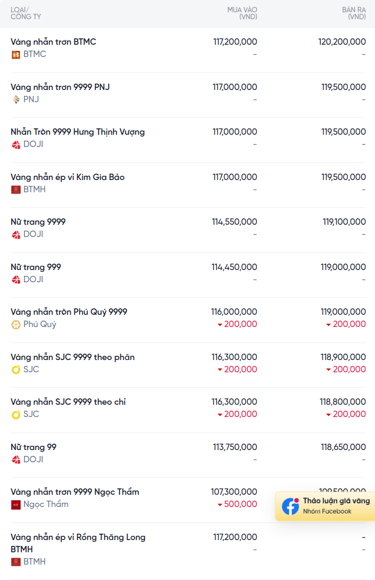Select Nữ trang 9999 product name
Viewport: 375px width, 580px height.
(x=38, y=222)
